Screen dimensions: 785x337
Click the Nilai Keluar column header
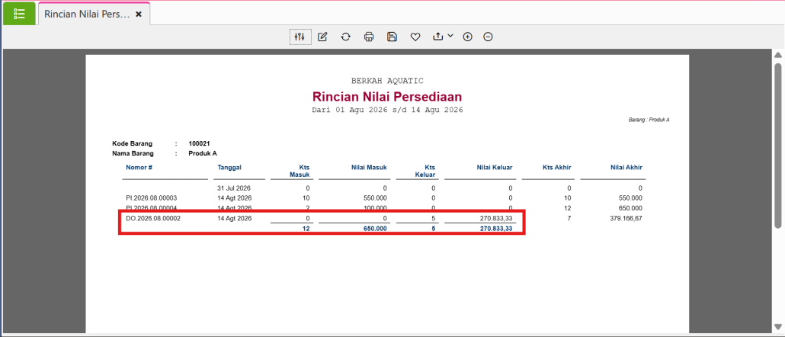click(x=494, y=167)
